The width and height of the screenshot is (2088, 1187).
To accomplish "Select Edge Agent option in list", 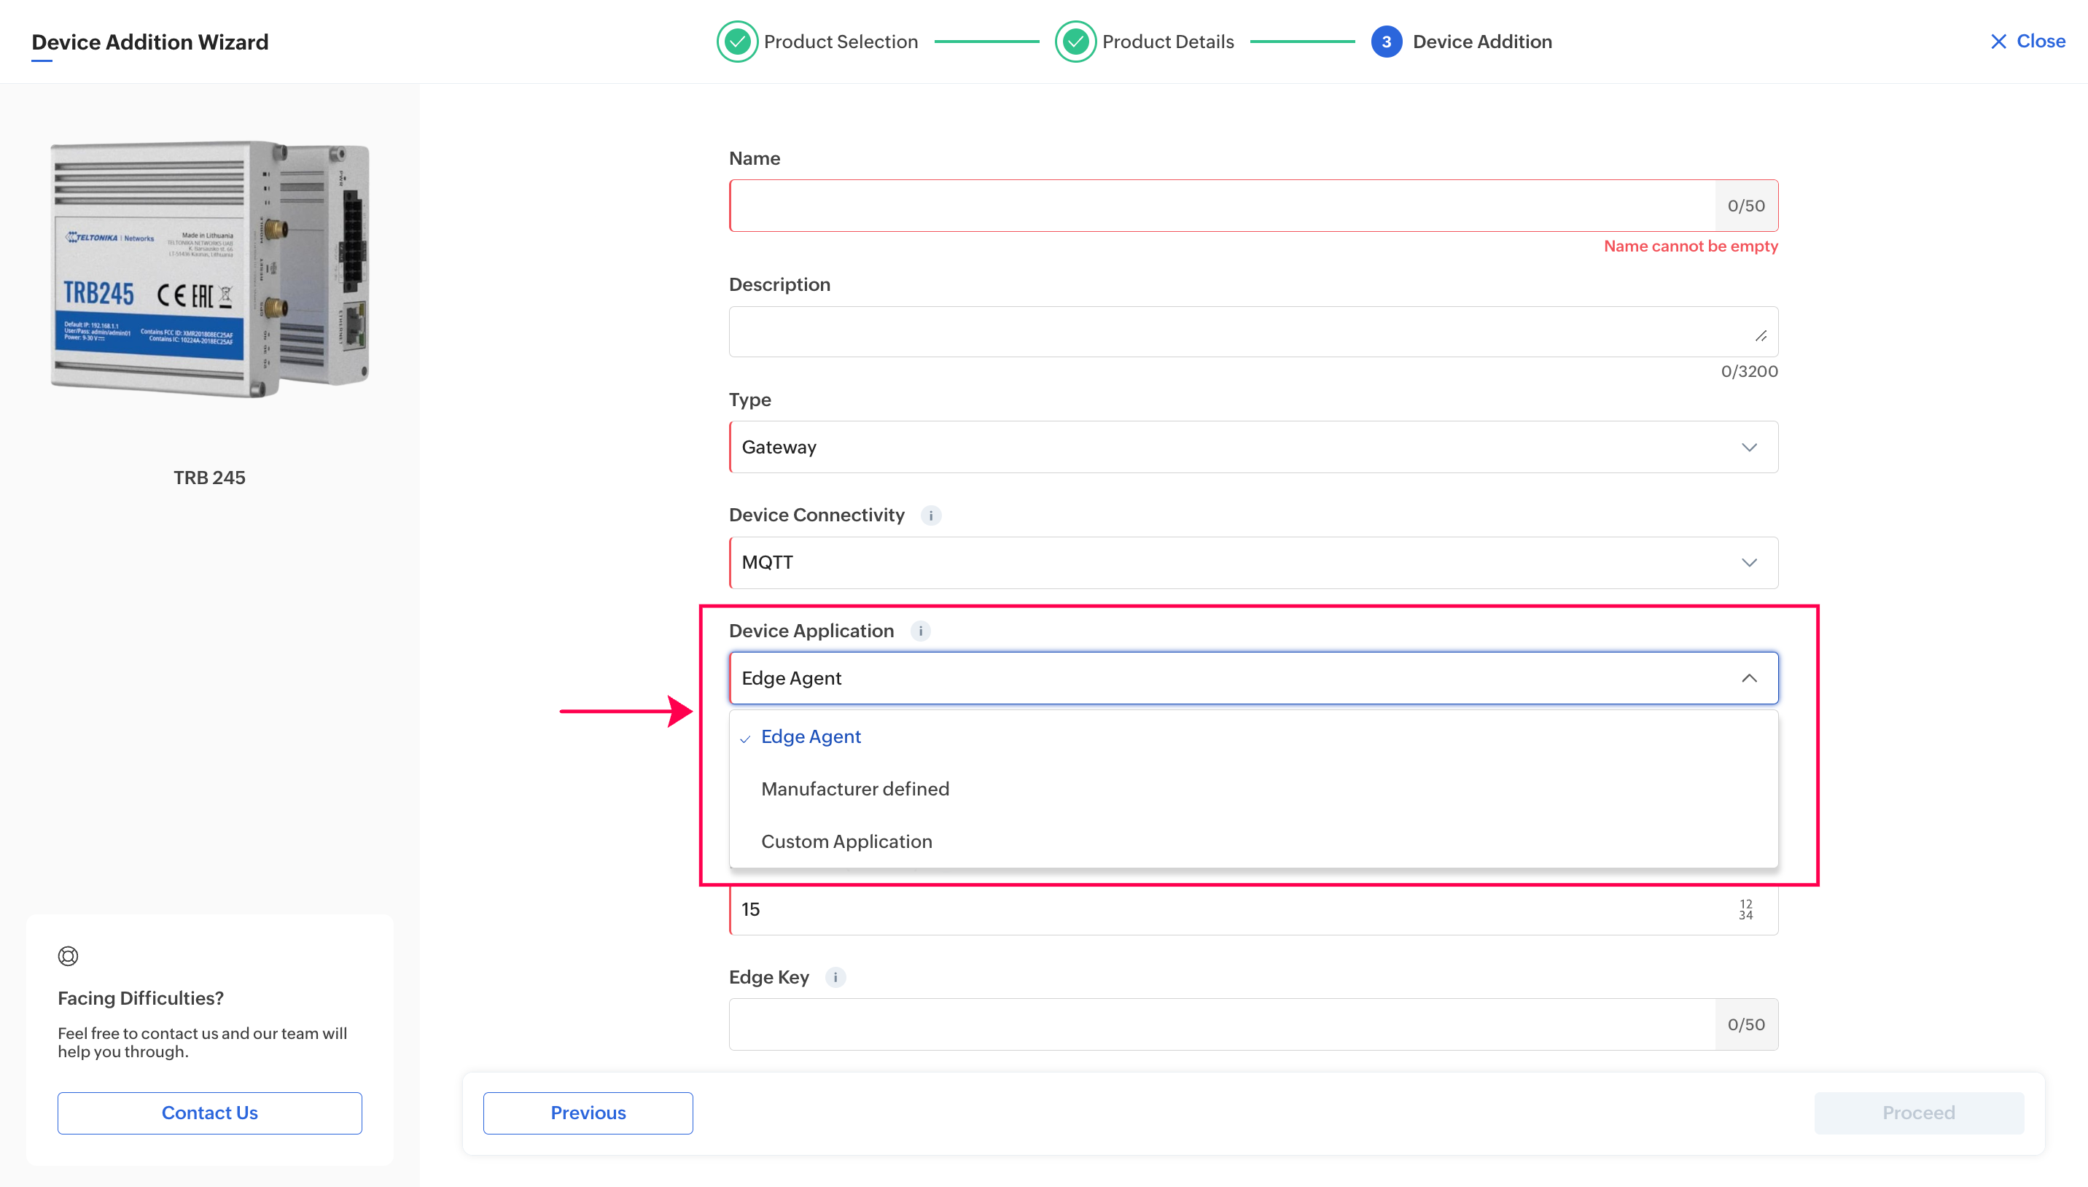I will 811,736.
